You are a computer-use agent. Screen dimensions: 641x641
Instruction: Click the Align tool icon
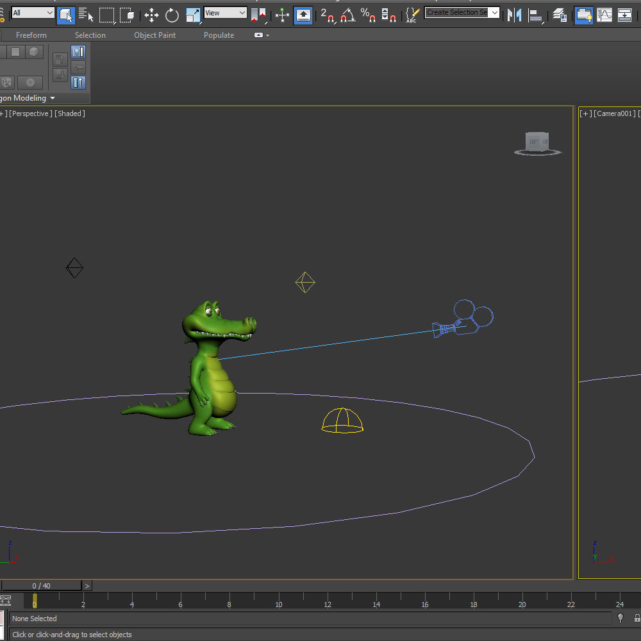click(x=535, y=15)
